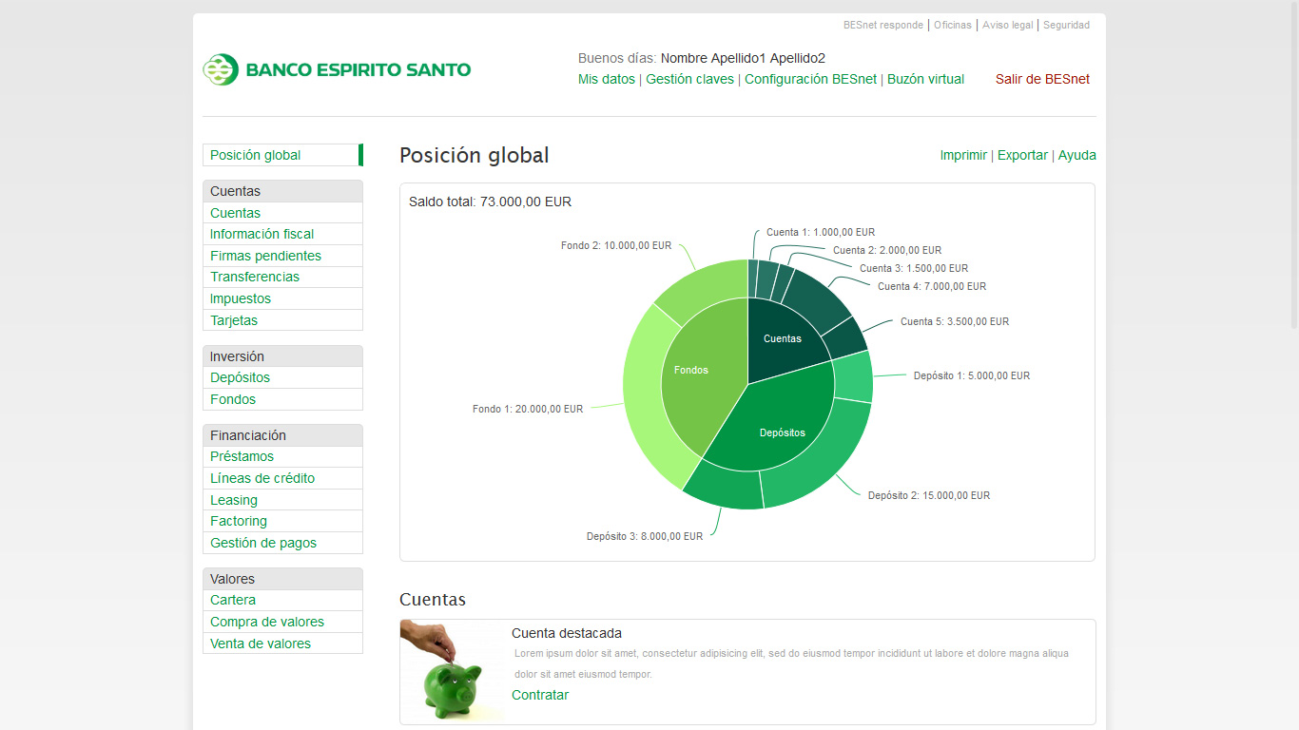Open Gestión claves
The height and width of the screenshot is (730, 1299).
point(690,79)
